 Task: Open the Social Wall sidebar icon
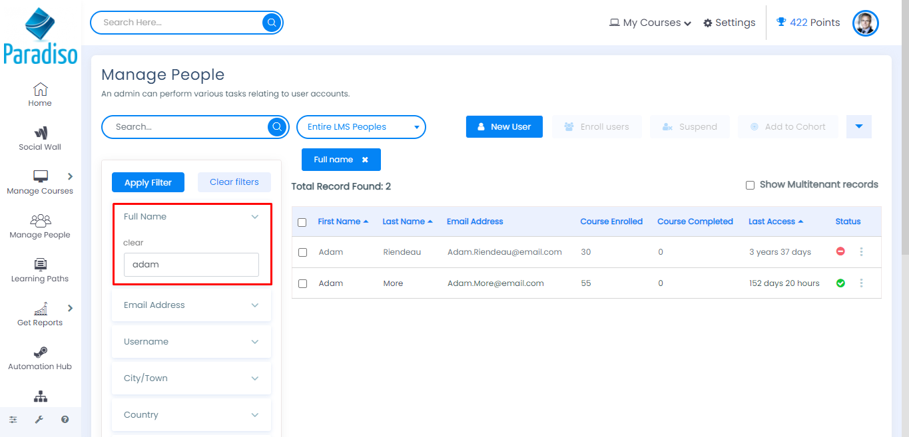click(x=40, y=133)
